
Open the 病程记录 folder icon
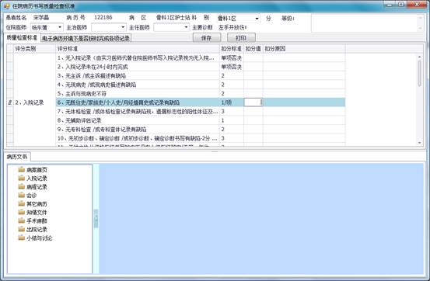[x=22, y=186]
